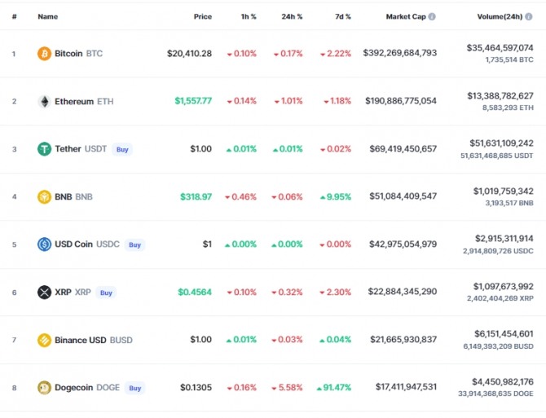The width and height of the screenshot is (546, 418).
Task: Click the Bitcoin coin icon
Action: tap(44, 54)
